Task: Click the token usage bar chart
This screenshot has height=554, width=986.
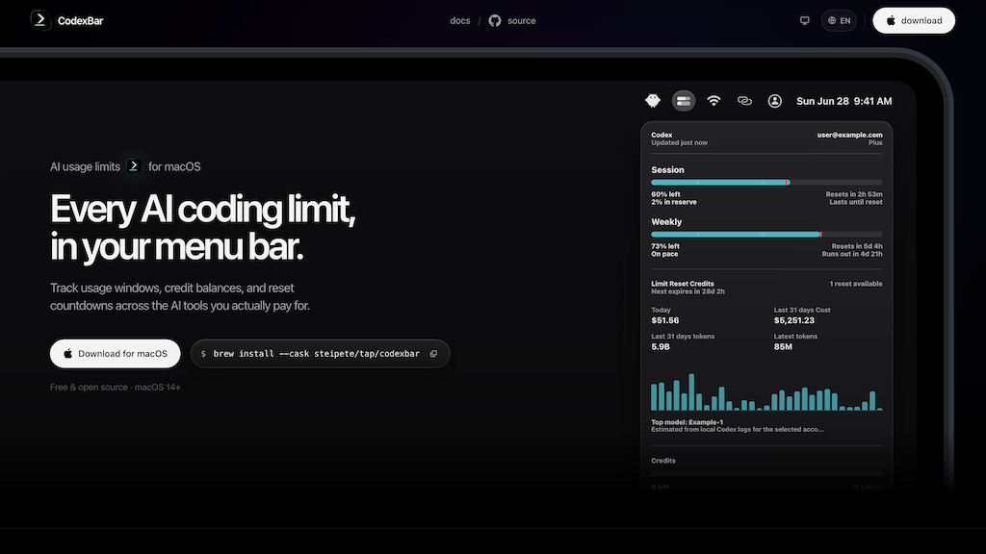Action: coord(766,392)
